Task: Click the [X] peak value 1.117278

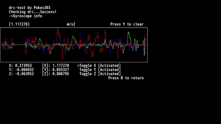Action: tap(61, 66)
